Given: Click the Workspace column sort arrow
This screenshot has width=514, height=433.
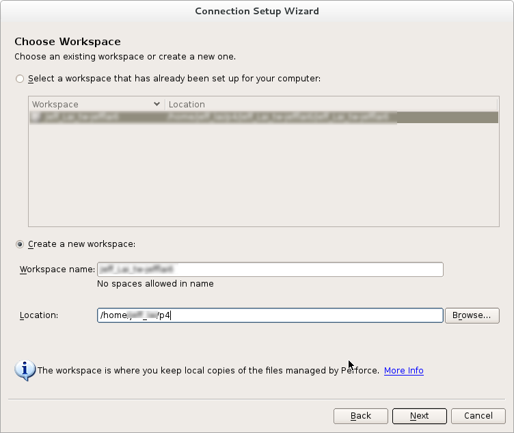Looking at the screenshot, I should (x=157, y=105).
